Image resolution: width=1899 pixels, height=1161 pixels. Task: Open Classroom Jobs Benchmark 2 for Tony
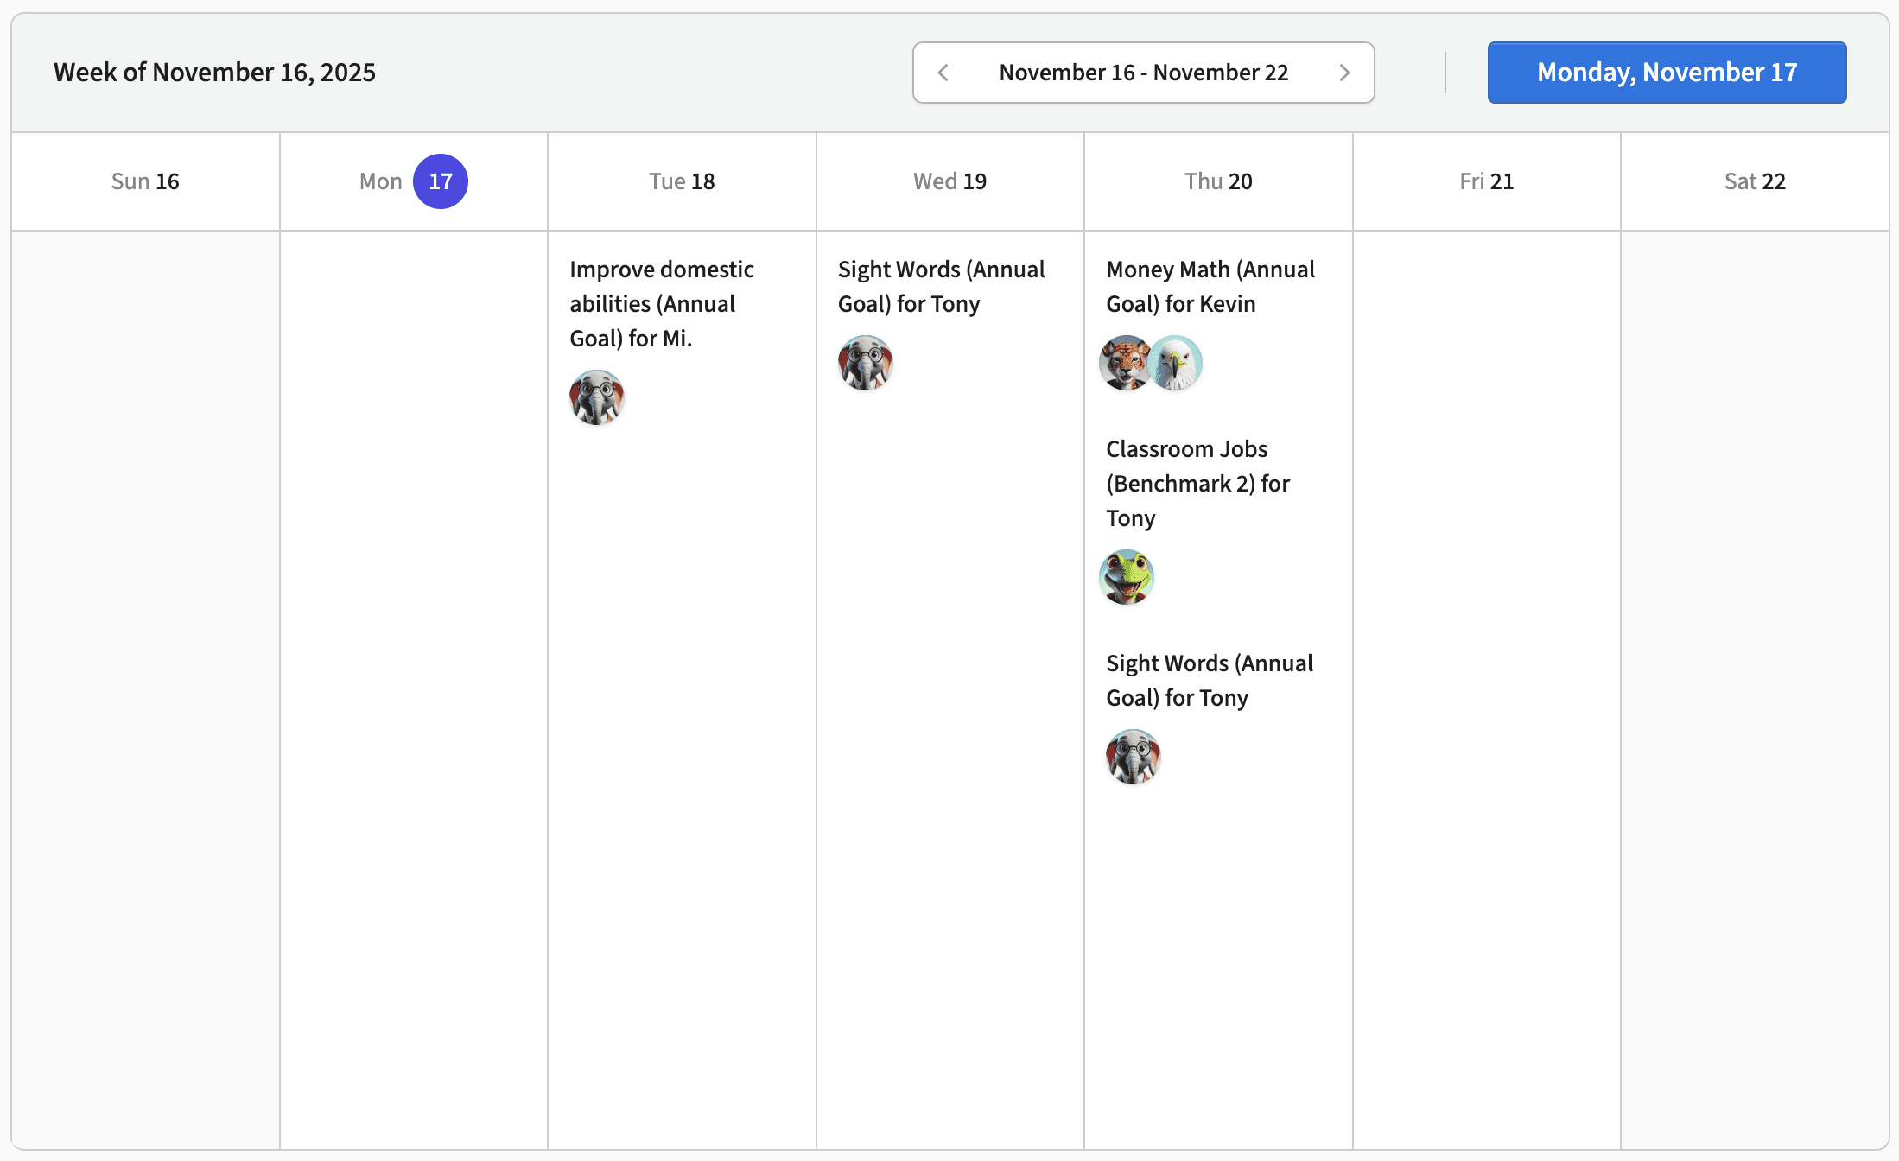tap(1197, 484)
